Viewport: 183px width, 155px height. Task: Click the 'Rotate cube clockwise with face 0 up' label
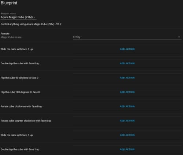point(21,106)
